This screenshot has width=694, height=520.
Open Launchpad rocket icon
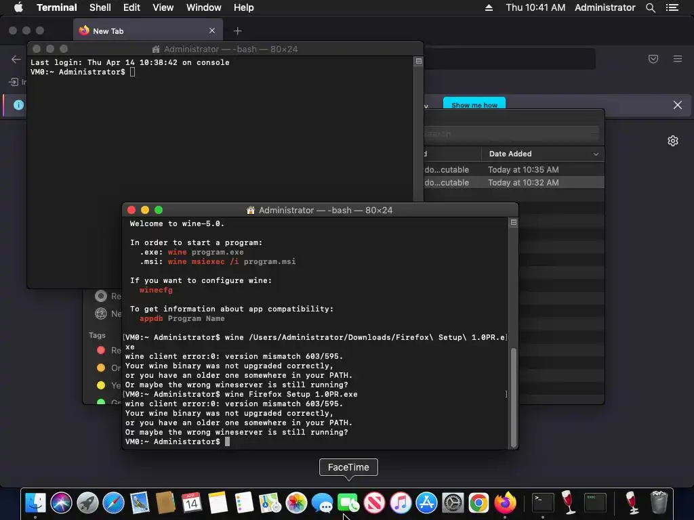[x=87, y=503]
